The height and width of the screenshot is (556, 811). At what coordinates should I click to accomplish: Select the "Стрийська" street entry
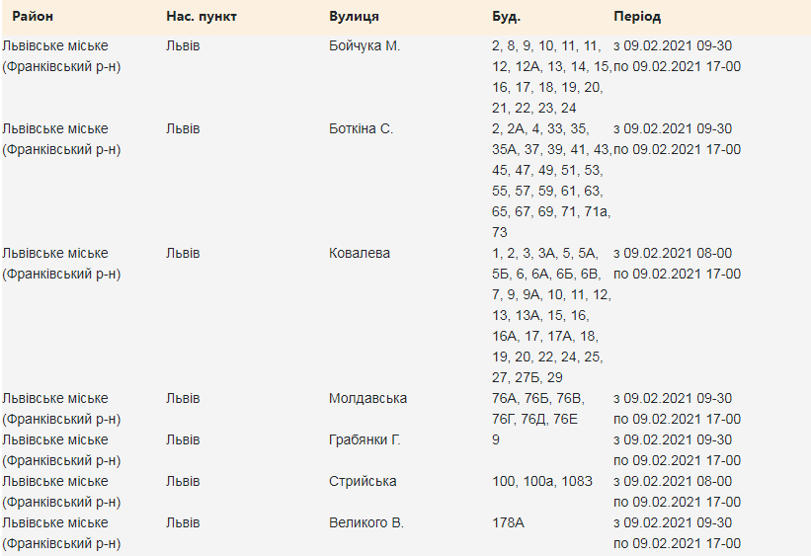click(363, 481)
